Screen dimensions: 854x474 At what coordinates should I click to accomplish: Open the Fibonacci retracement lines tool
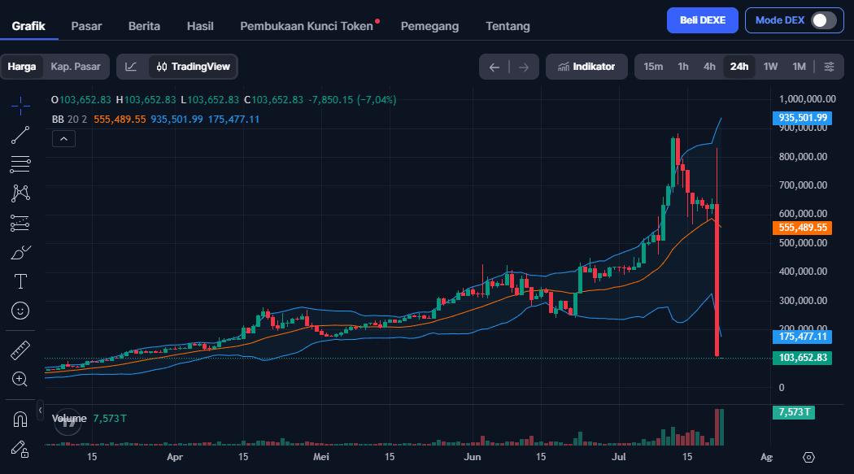click(20, 164)
